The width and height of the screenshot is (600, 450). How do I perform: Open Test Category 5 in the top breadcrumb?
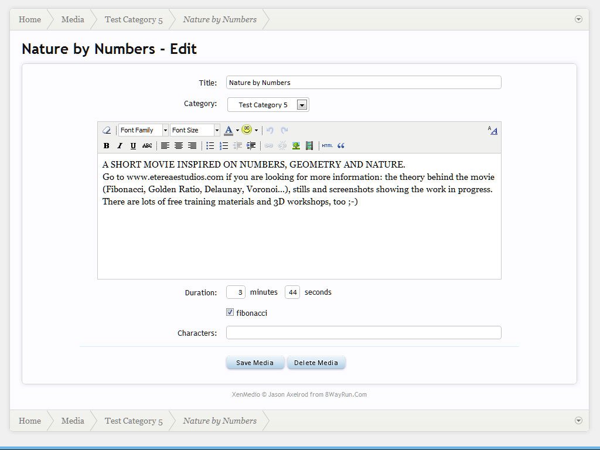click(134, 19)
